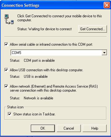This screenshot has width=111, height=137.
Task: Click the 'USB is available' status text
Action: (x=36, y=77)
